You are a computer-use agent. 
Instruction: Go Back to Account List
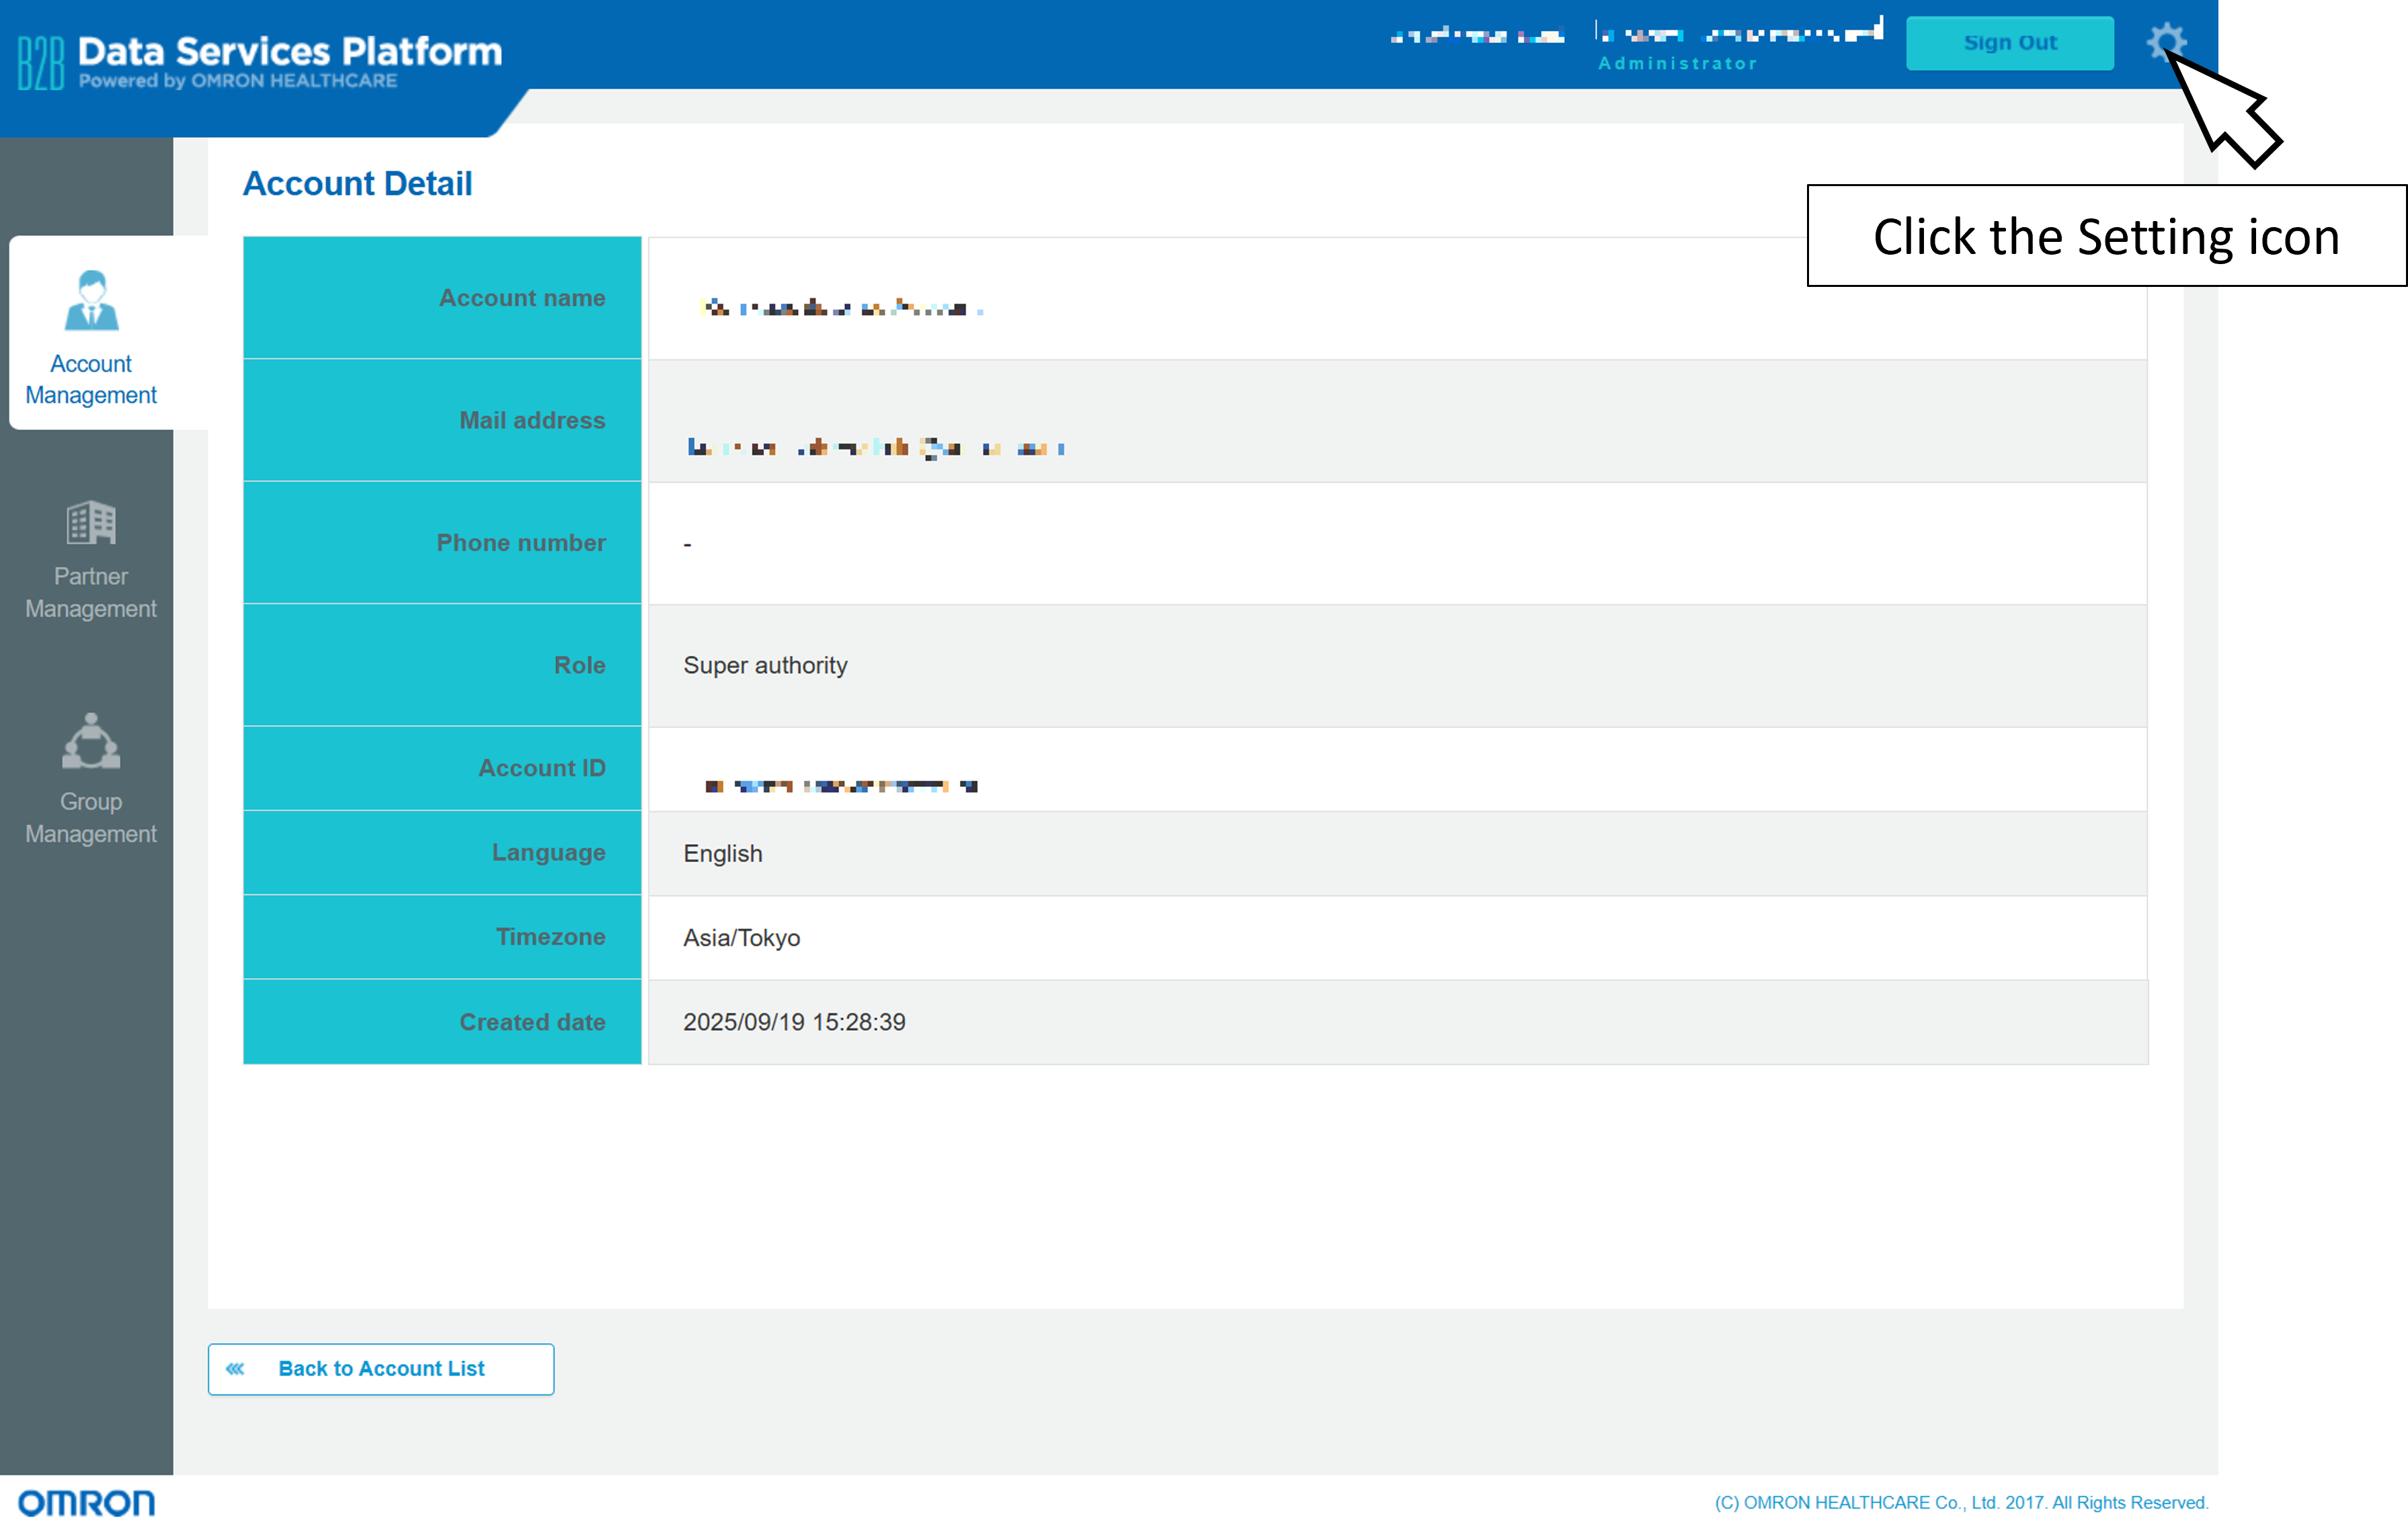pos(381,1368)
